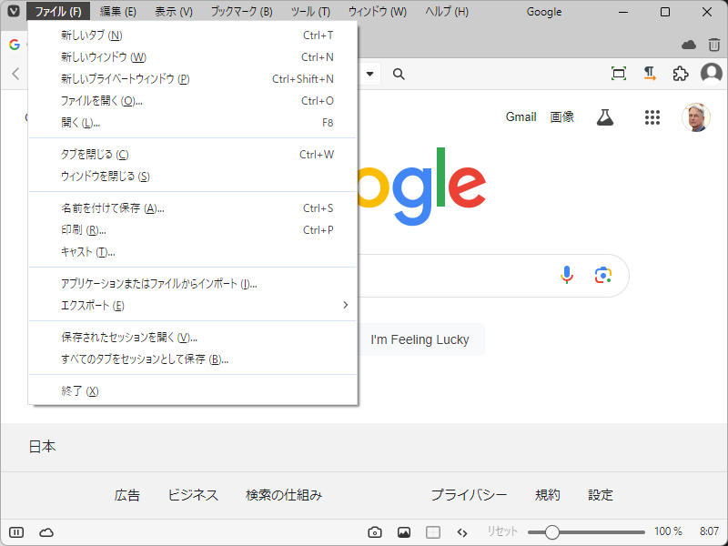Toggle image loading in the status bar
The height and width of the screenshot is (546, 728).
[x=404, y=531]
